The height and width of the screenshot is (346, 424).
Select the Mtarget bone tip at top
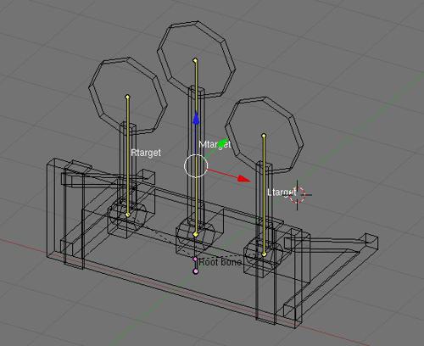point(195,60)
